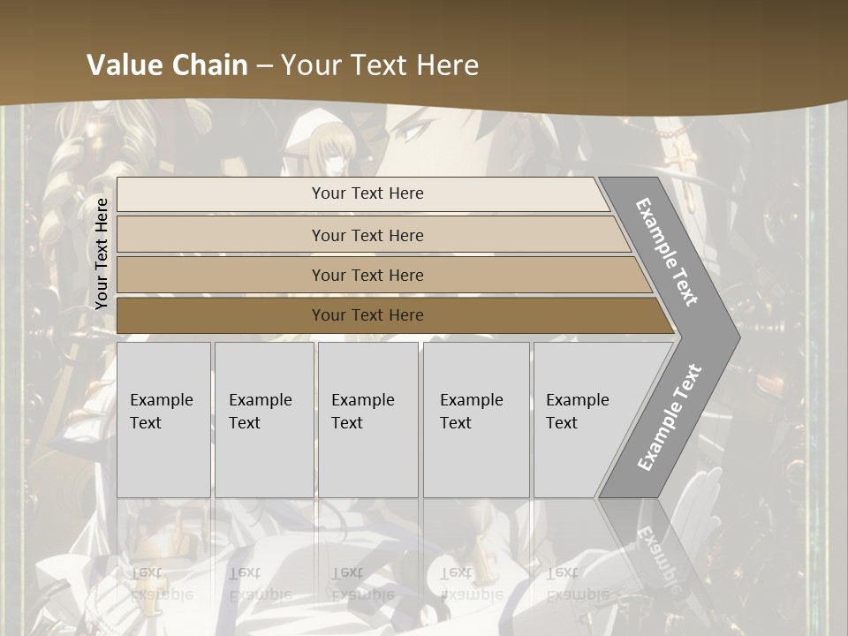Click the lower arrow's "Example Text" label

(x=669, y=417)
